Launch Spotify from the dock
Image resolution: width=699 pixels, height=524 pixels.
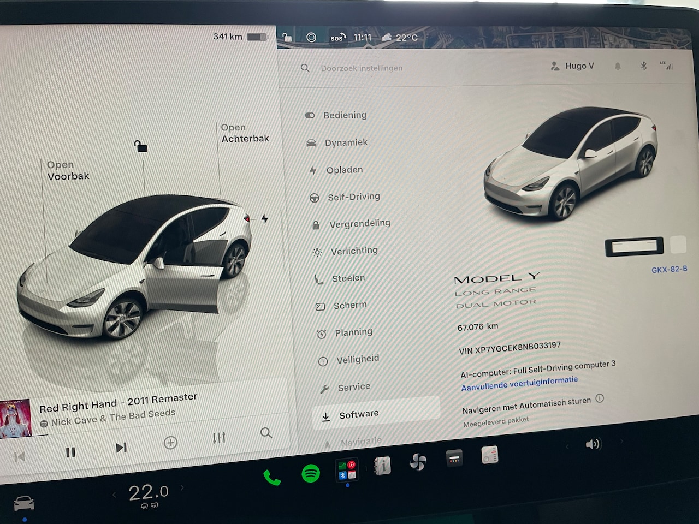pyautogui.click(x=311, y=473)
